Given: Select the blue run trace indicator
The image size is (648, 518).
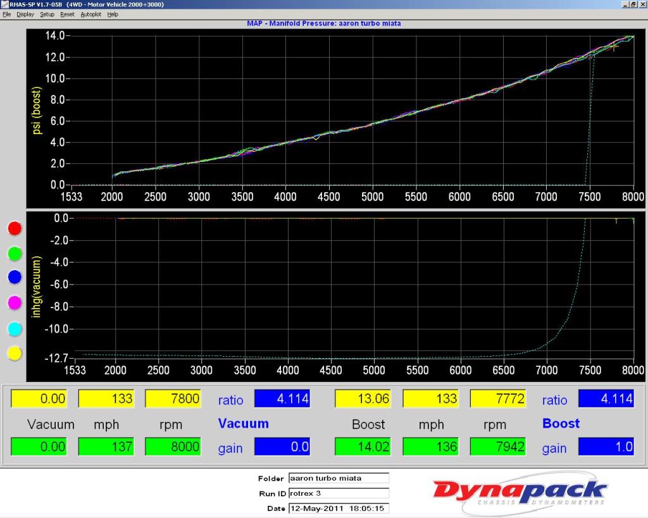Looking at the screenshot, I should point(15,277).
